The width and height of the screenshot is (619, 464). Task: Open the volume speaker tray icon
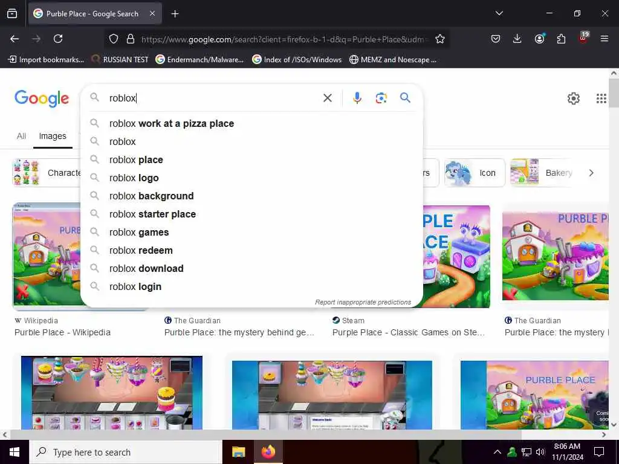[540, 452]
